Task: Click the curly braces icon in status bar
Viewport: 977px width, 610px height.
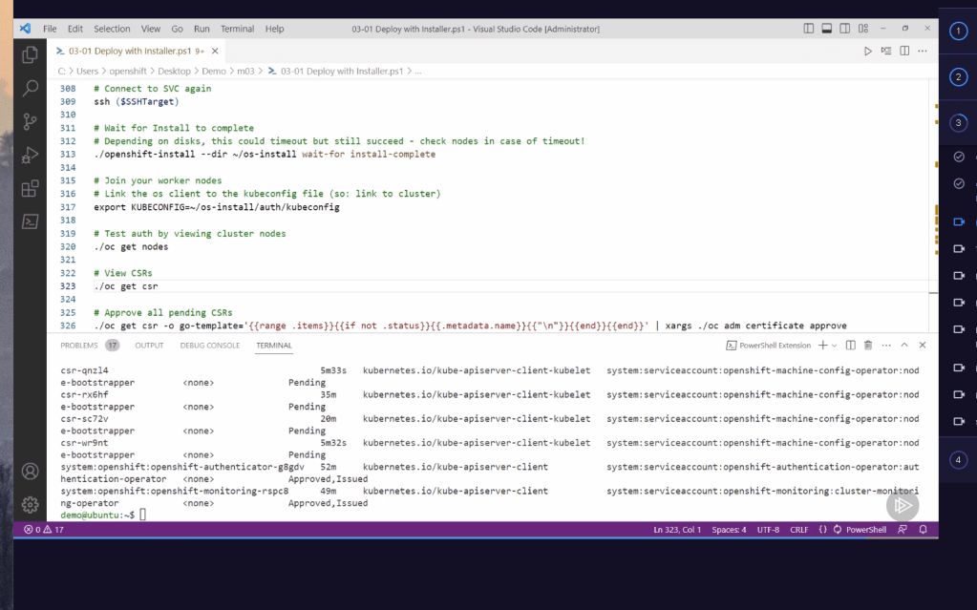Action: click(x=822, y=530)
